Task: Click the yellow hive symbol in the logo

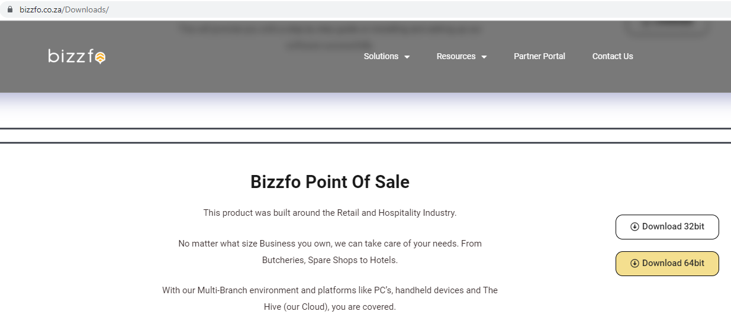Action: tap(101, 57)
